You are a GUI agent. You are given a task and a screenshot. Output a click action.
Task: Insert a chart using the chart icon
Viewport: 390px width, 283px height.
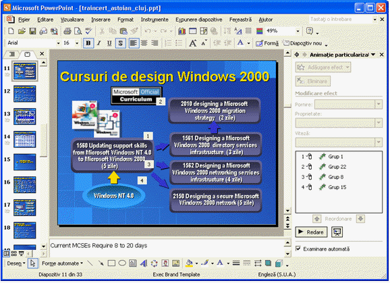[182, 31]
